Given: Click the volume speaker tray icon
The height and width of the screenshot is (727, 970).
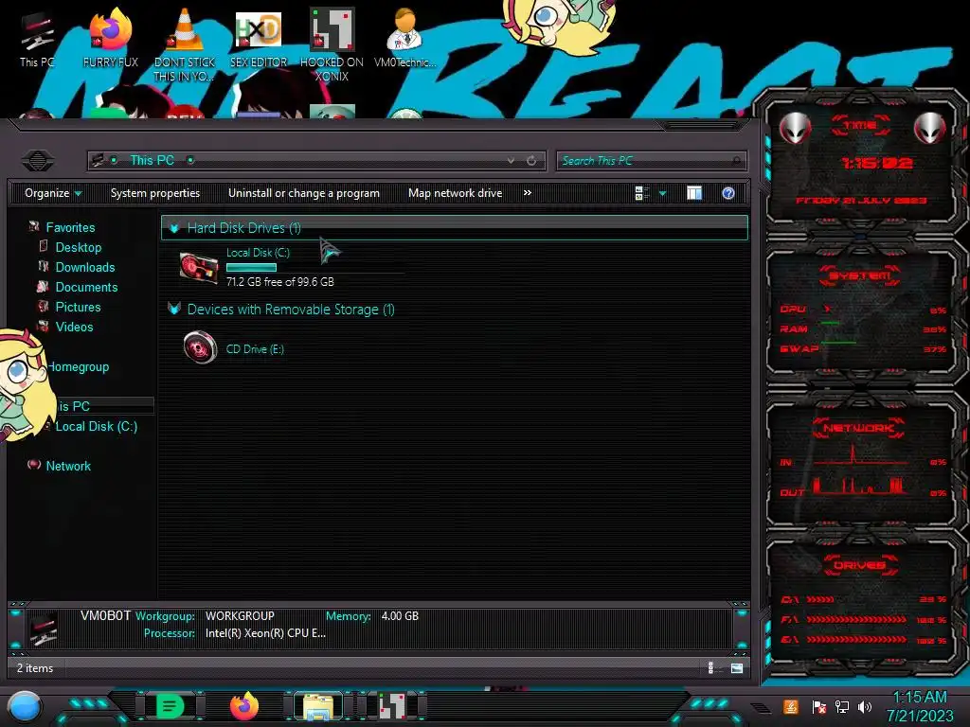Looking at the screenshot, I should (865, 706).
